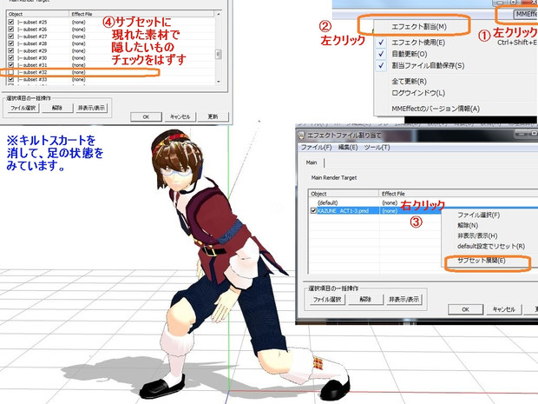
Task: Toggle 自動更新(O) menu option
Action: [x=410, y=54]
